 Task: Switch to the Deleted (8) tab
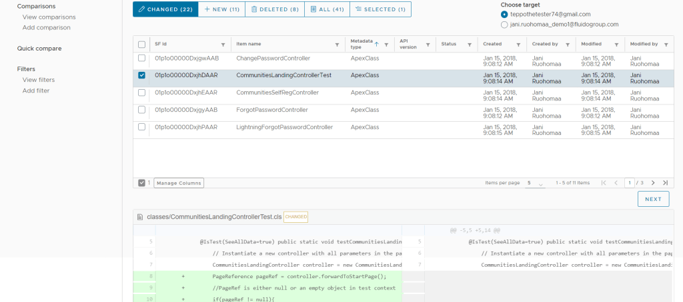tap(275, 9)
